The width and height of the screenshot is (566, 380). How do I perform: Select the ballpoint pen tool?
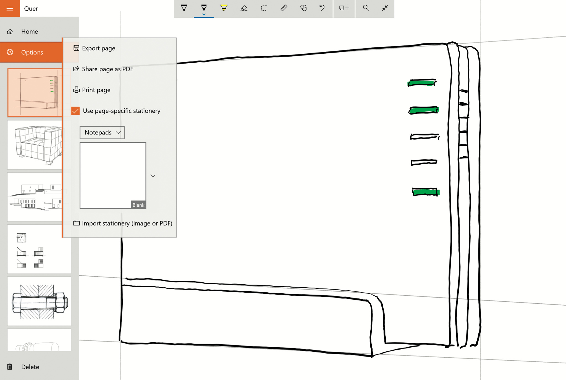point(184,8)
